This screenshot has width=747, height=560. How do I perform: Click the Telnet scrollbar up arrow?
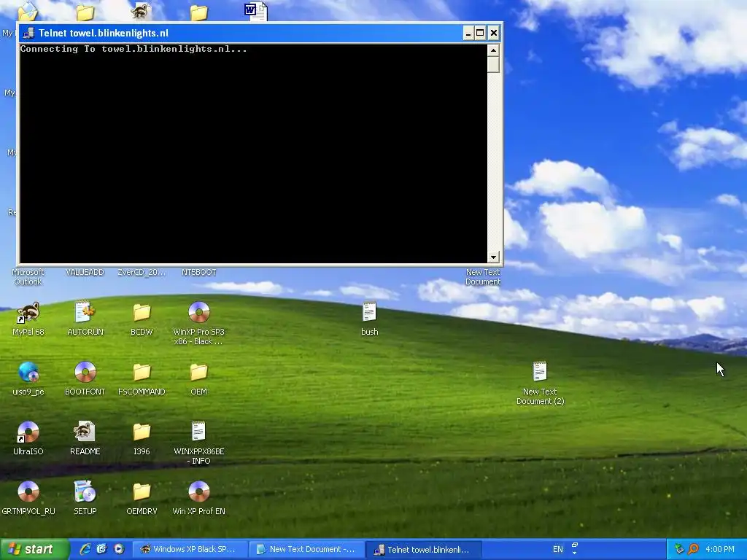pos(493,50)
